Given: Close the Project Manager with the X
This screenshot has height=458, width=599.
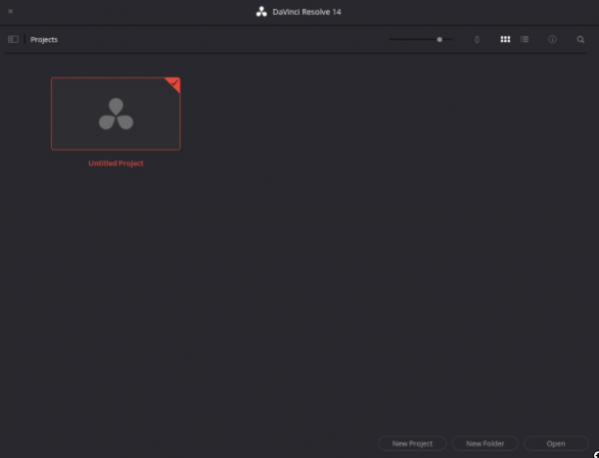Looking at the screenshot, I should [x=11, y=12].
